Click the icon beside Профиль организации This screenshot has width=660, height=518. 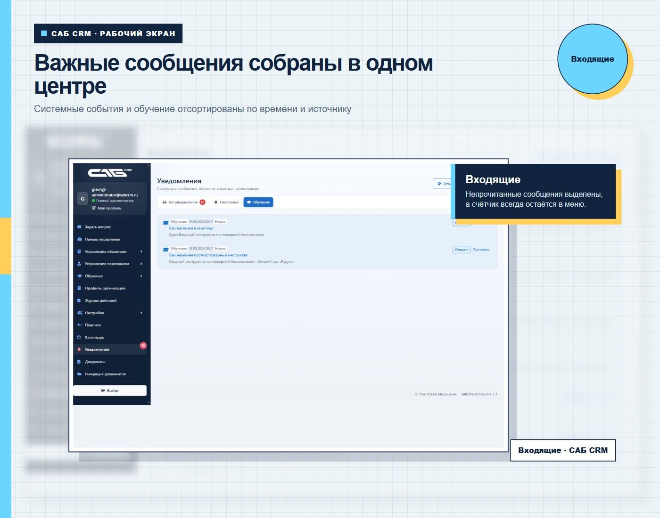[79, 288]
